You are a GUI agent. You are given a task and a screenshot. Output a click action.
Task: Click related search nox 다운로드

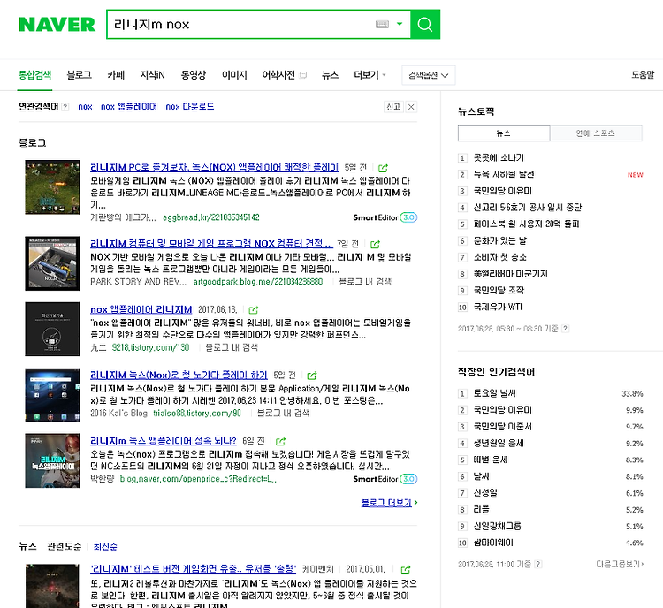tap(189, 107)
